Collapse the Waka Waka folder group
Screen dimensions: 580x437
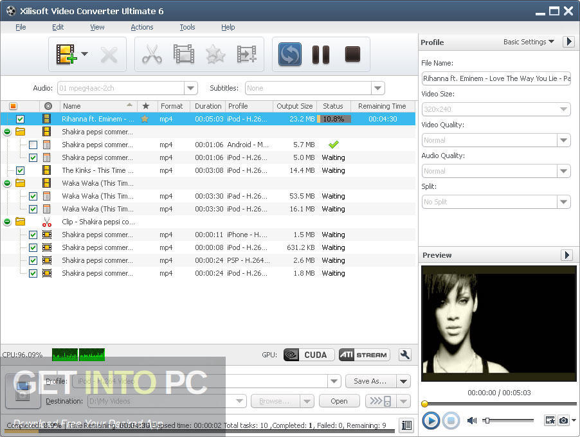[x=6, y=183]
